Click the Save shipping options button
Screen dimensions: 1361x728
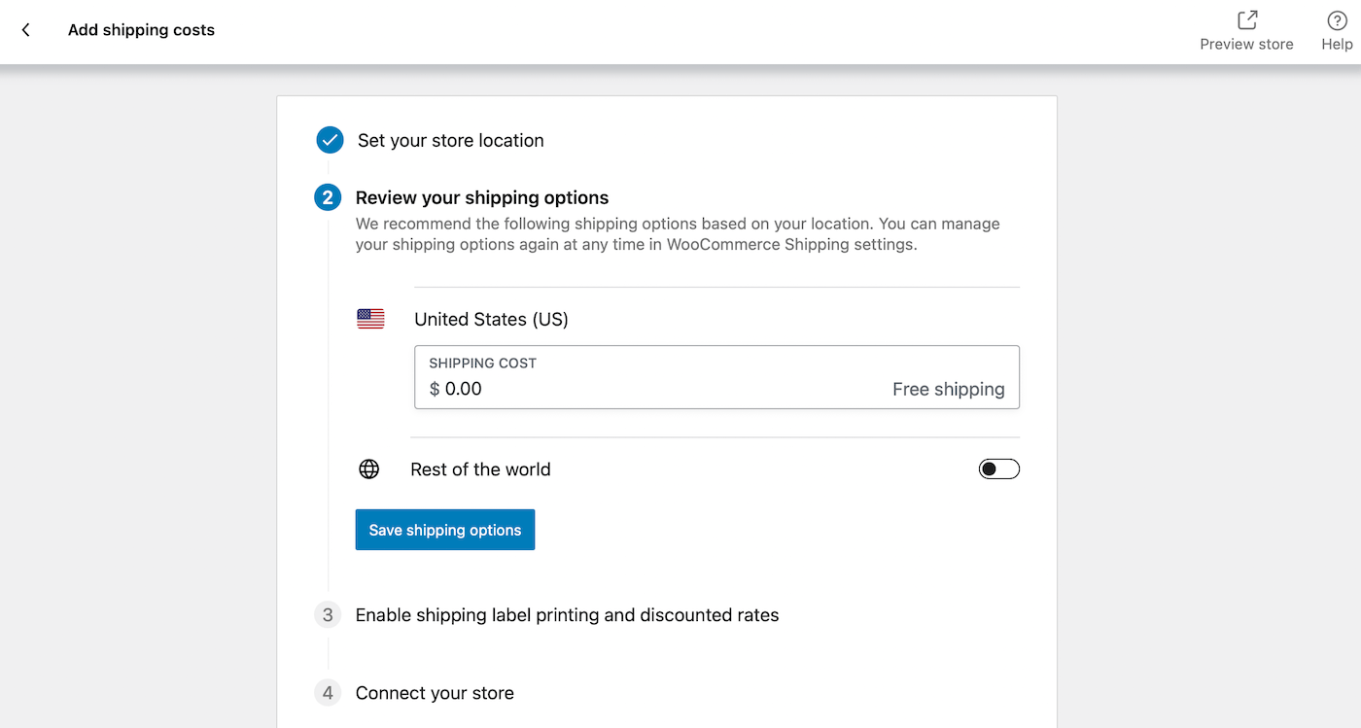(x=444, y=530)
